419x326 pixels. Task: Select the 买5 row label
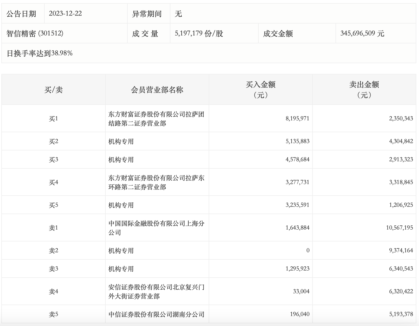54,205
